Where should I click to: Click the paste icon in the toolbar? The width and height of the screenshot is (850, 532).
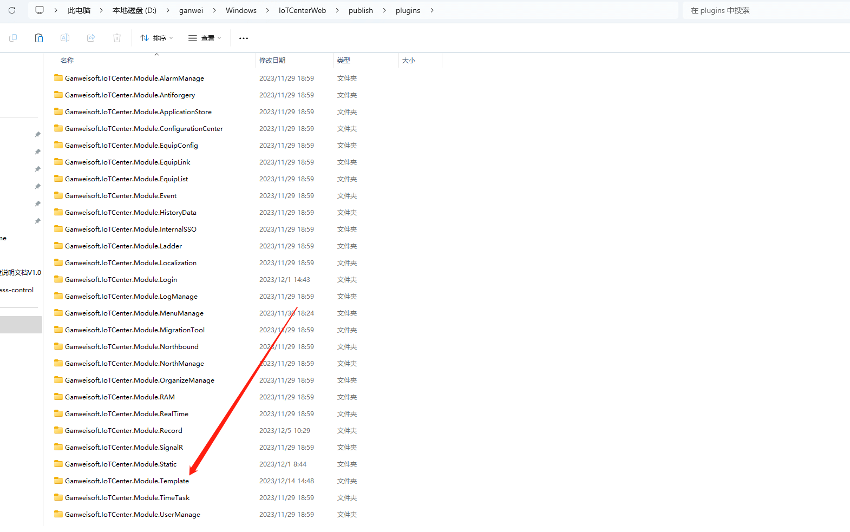click(x=39, y=38)
